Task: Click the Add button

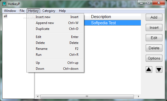Action: pos(154,17)
